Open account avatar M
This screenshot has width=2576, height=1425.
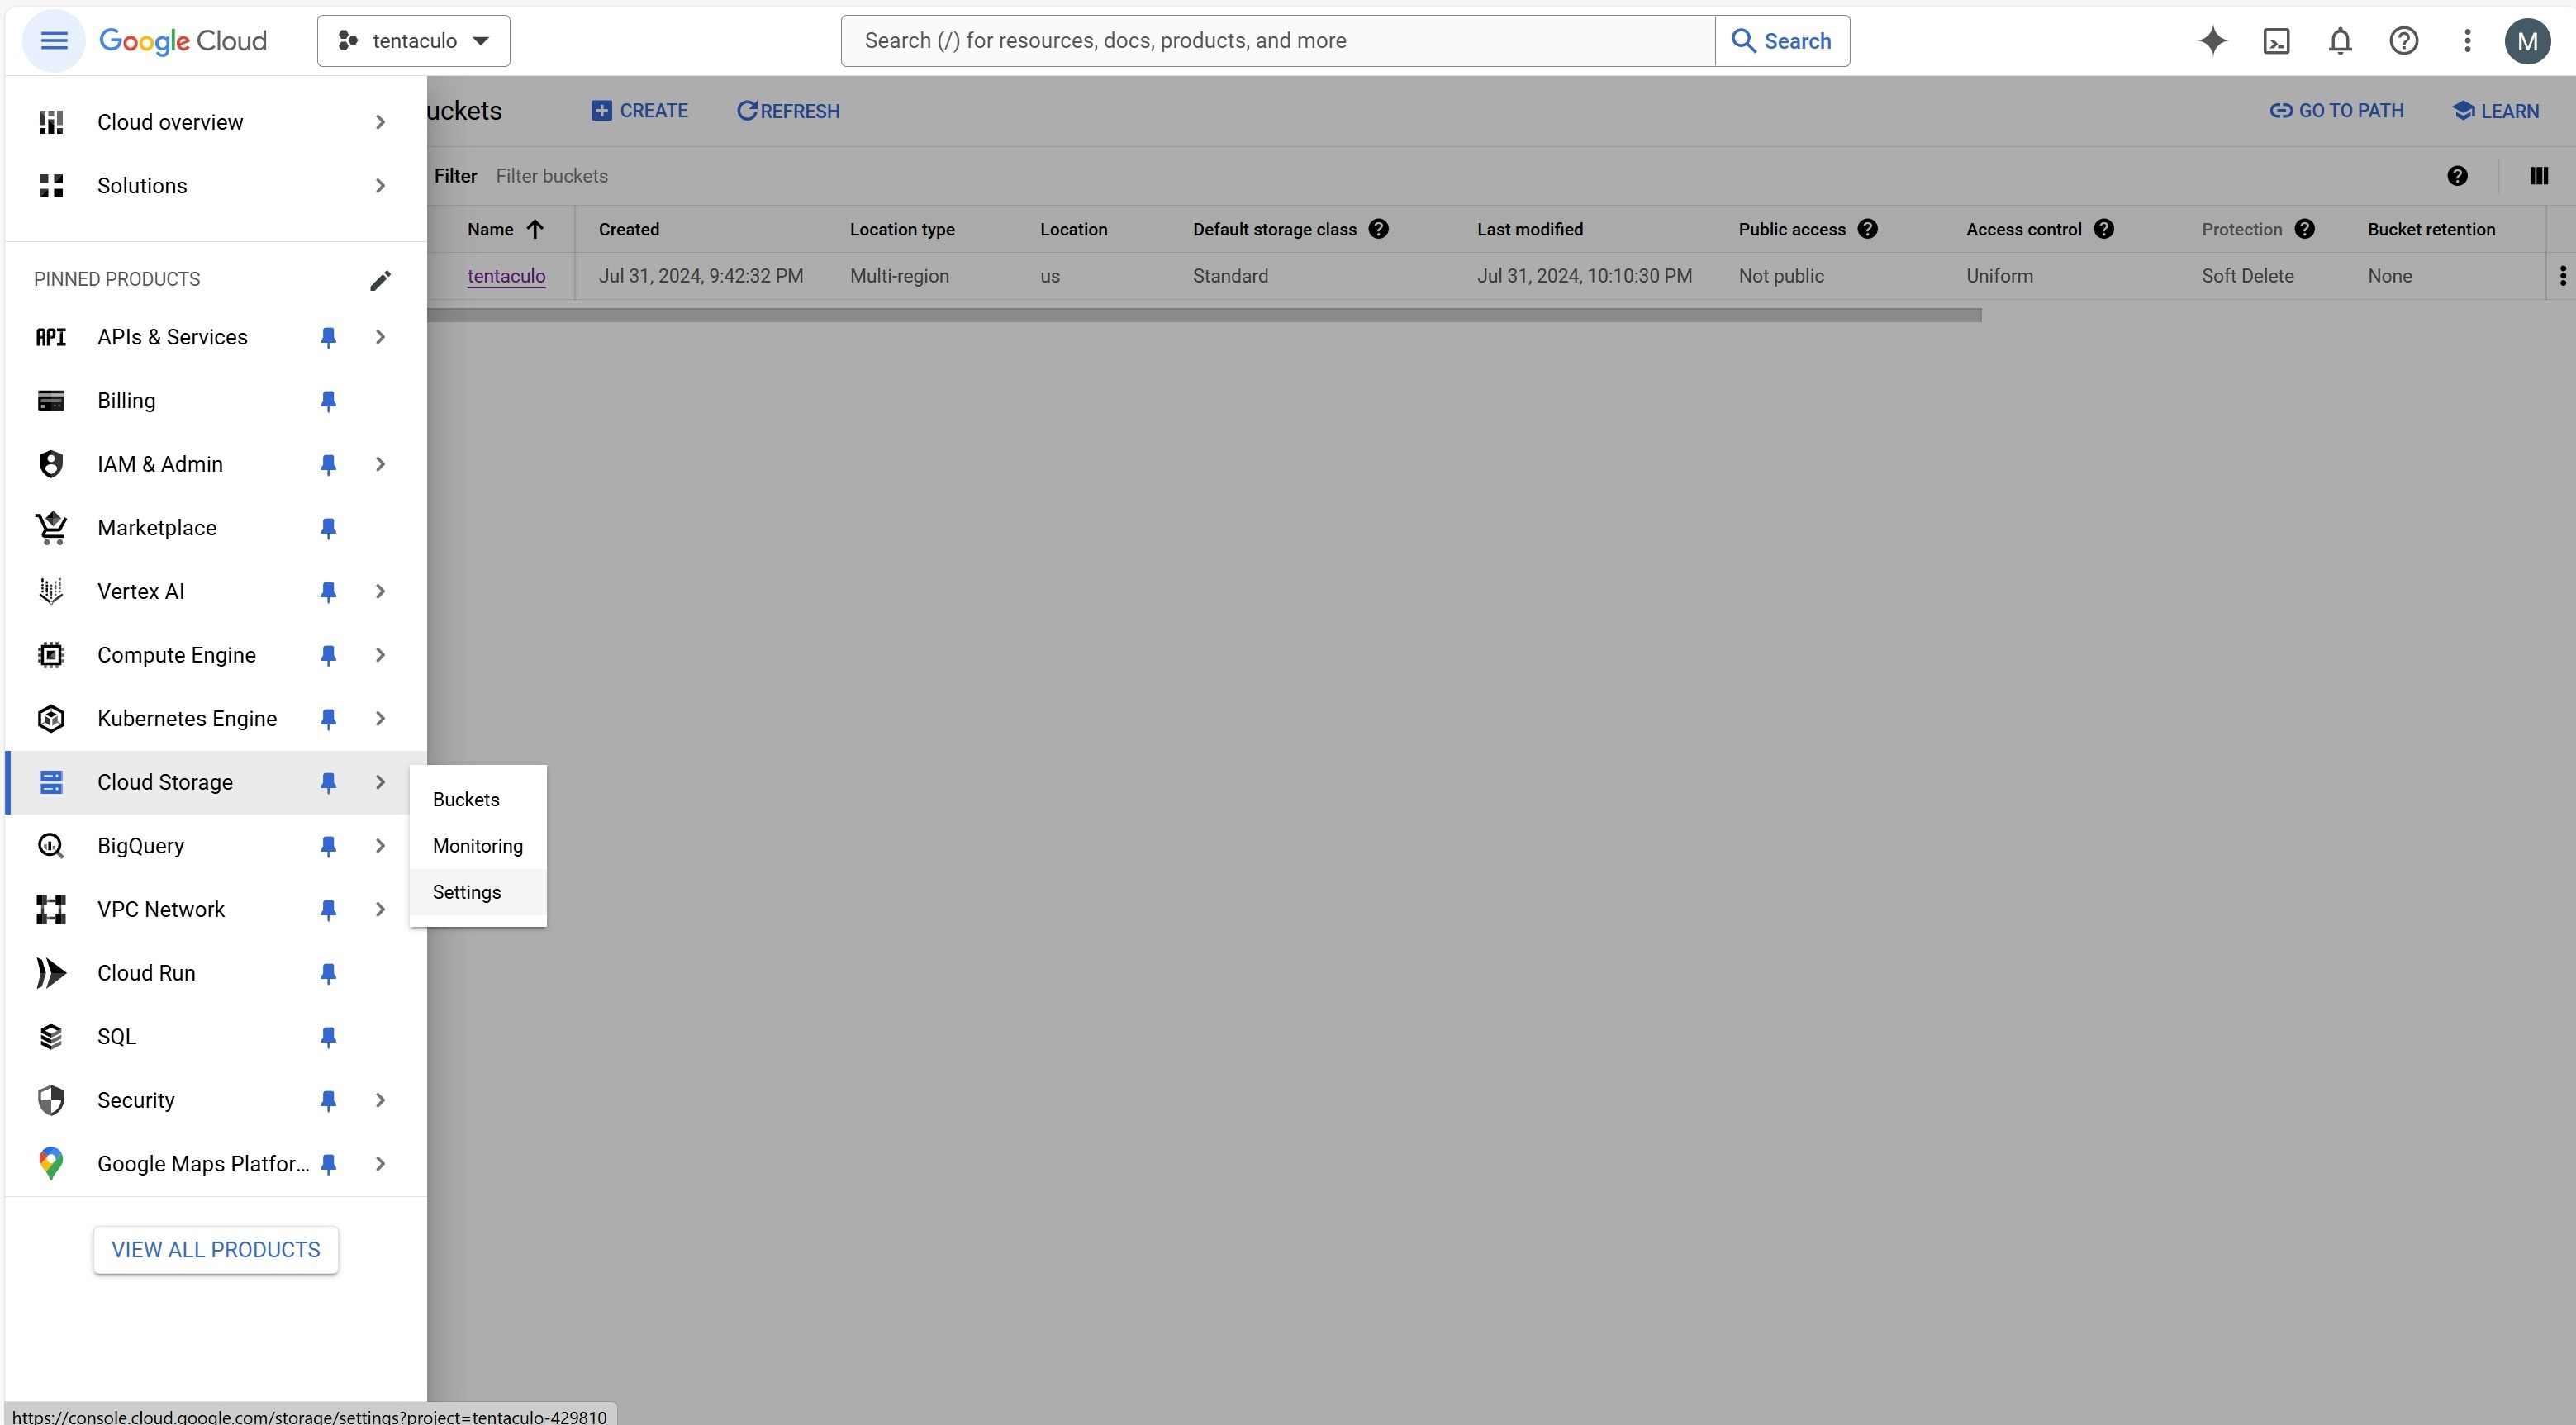pyautogui.click(x=2527, y=41)
